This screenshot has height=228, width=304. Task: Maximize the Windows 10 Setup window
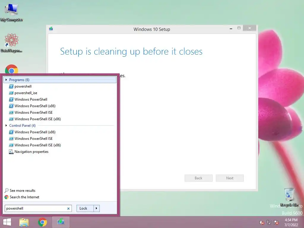239,28
